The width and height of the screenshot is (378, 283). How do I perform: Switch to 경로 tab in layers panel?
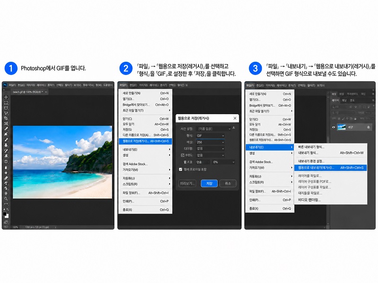352,100
